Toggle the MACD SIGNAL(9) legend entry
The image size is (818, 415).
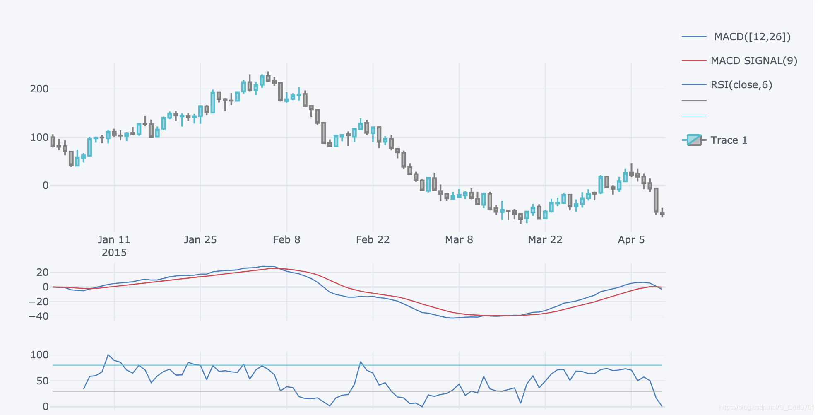tap(739, 61)
